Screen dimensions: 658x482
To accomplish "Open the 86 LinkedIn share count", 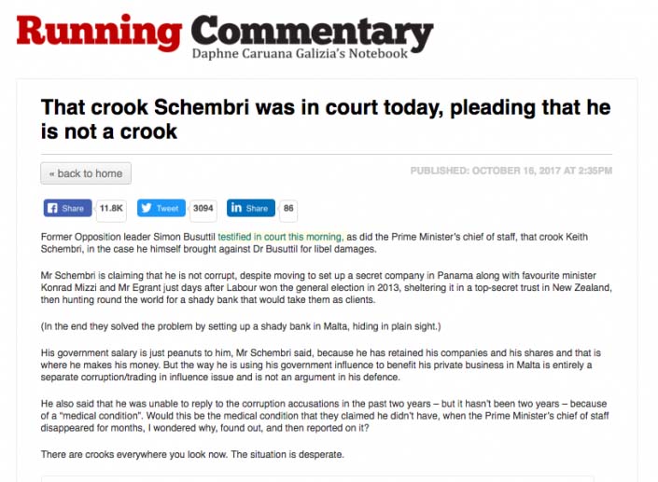I will (x=288, y=208).
